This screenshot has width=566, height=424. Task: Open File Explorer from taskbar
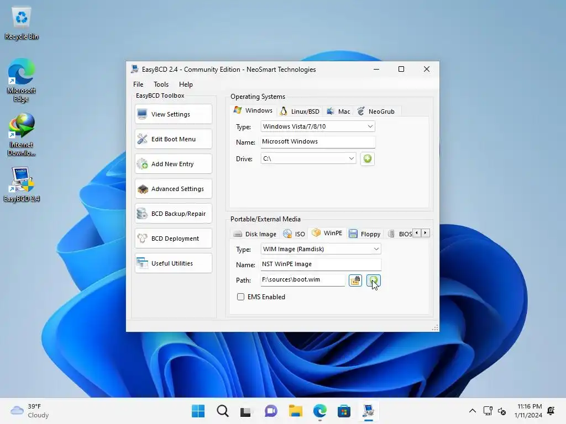[x=295, y=411]
